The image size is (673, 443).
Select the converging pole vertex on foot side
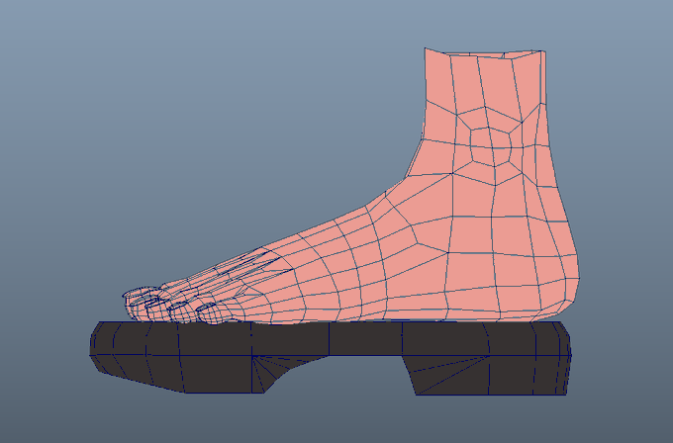coord(418,242)
